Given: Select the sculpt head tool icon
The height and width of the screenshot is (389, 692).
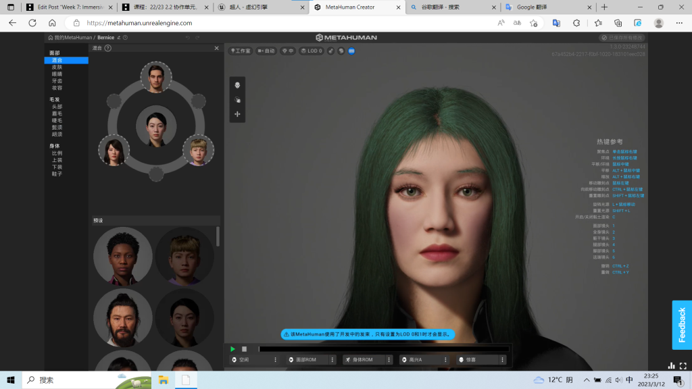Looking at the screenshot, I should [x=237, y=86].
